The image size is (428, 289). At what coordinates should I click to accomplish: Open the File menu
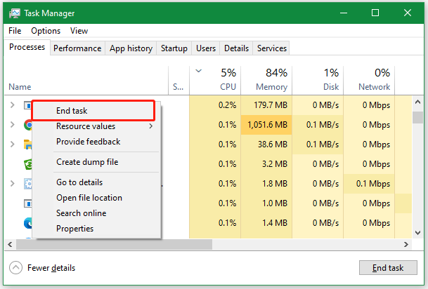tap(15, 31)
